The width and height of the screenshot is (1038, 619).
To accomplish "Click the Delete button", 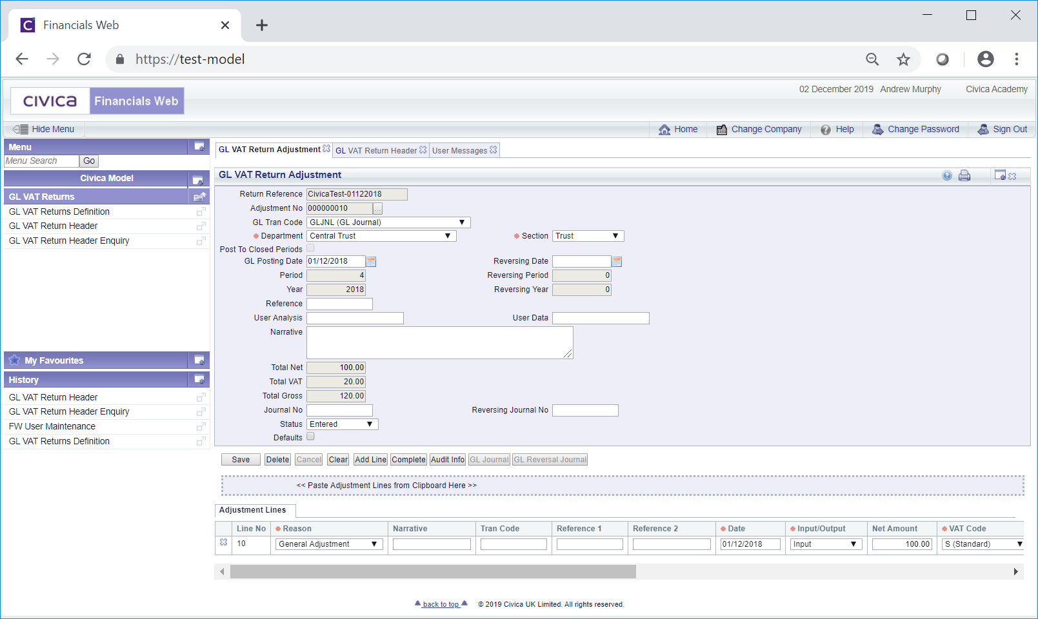I will (277, 460).
